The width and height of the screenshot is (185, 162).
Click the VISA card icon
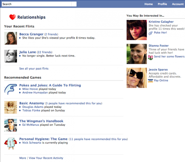pos(150,81)
